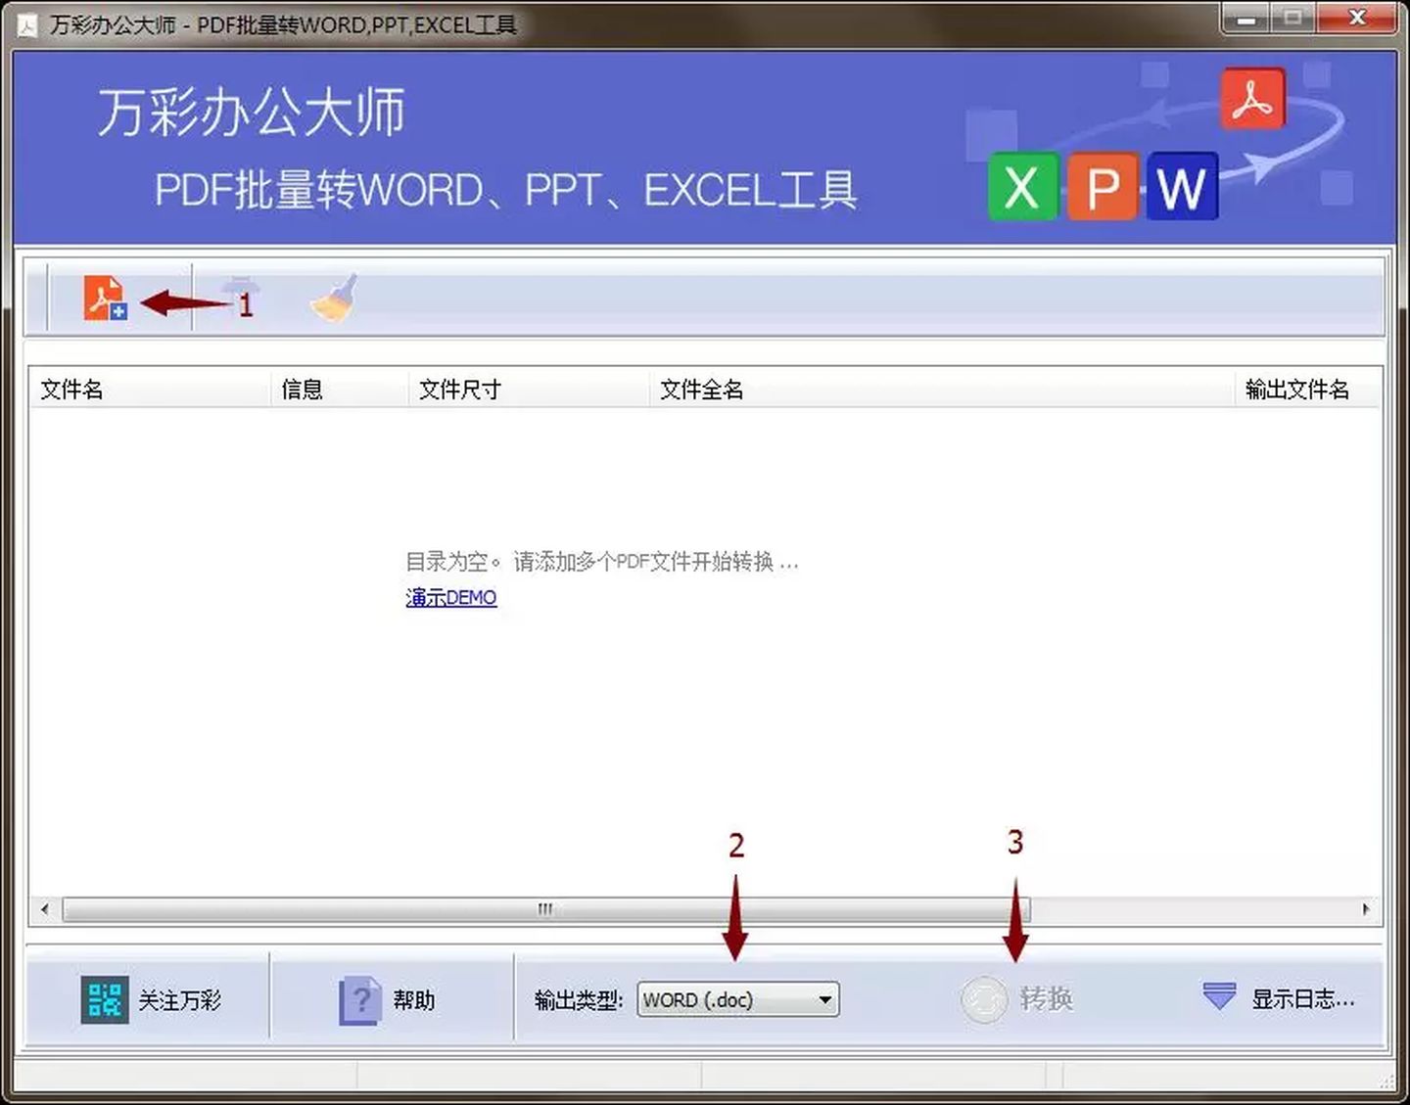Open the 演示DEMO link
The height and width of the screenshot is (1105, 1410).
(451, 597)
